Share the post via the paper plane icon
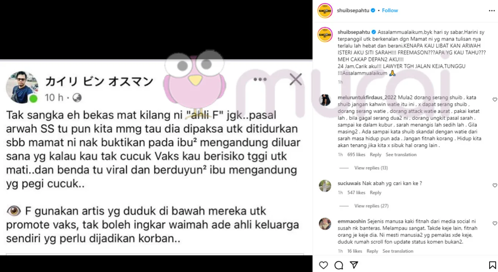The image size is (498, 272). pos(354,265)
